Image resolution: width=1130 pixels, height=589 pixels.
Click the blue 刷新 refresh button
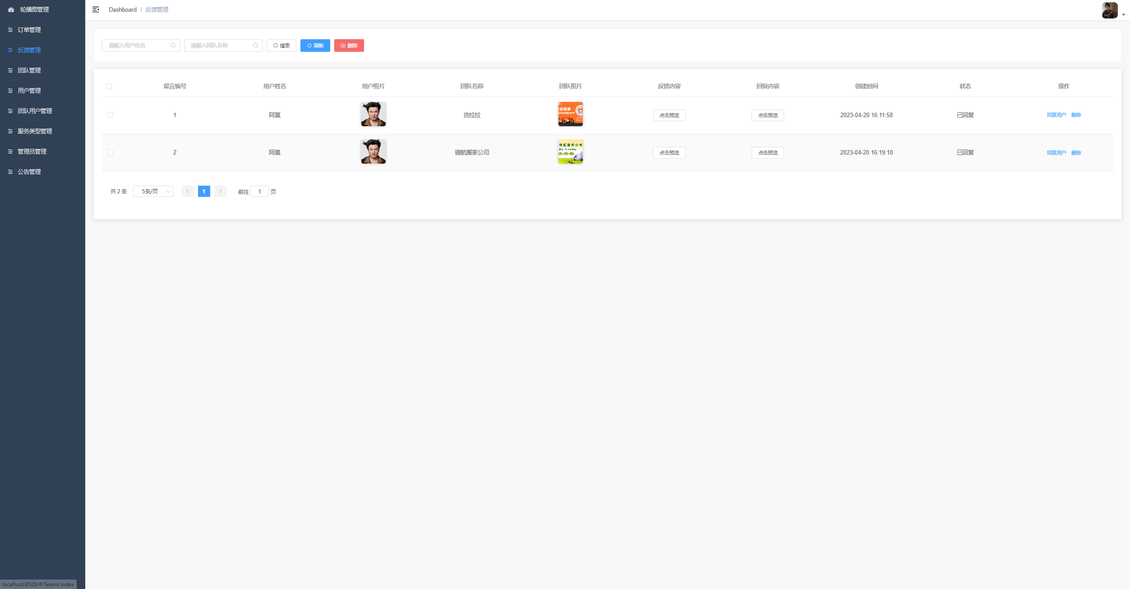coord(315,46)
